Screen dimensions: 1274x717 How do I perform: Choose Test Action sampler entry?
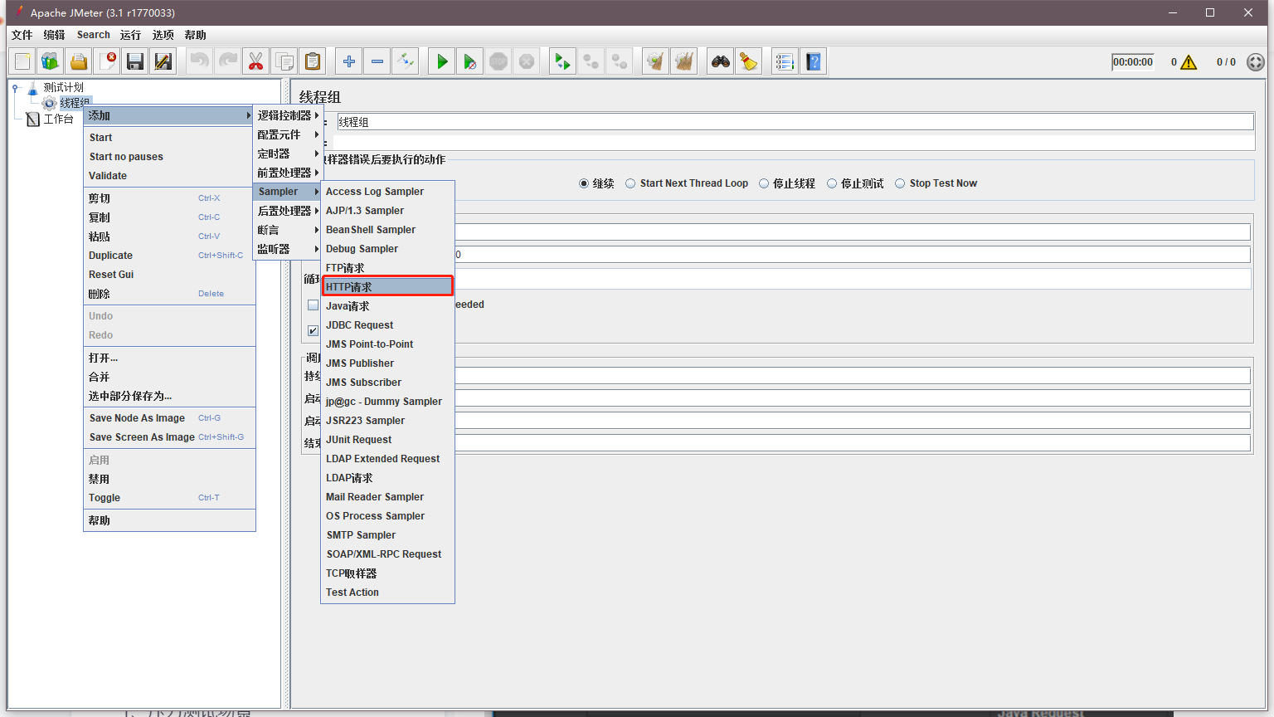click(x=387, y=593)
